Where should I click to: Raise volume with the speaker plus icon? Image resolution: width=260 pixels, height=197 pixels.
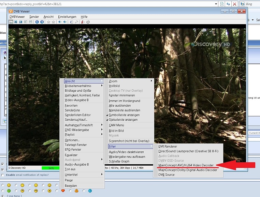click(65, 22)
